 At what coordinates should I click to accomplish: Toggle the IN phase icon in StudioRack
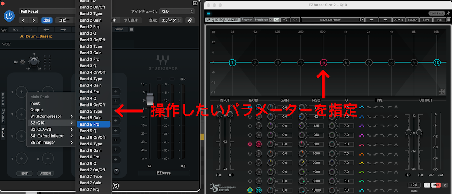click(x=23, y=62)
